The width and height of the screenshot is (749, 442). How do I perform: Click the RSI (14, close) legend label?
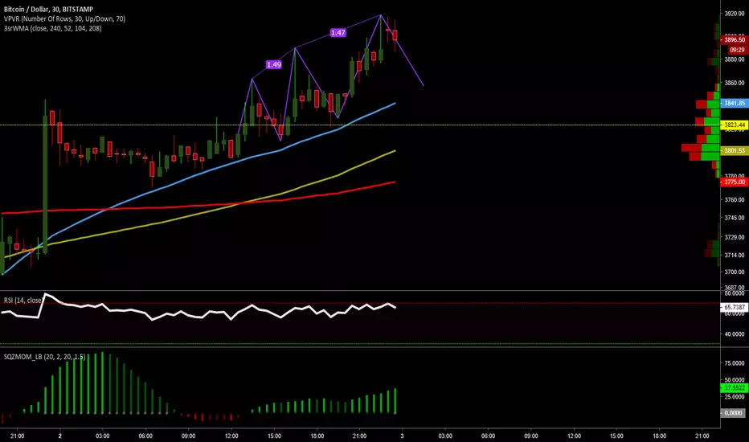click(x=23, y=300)
